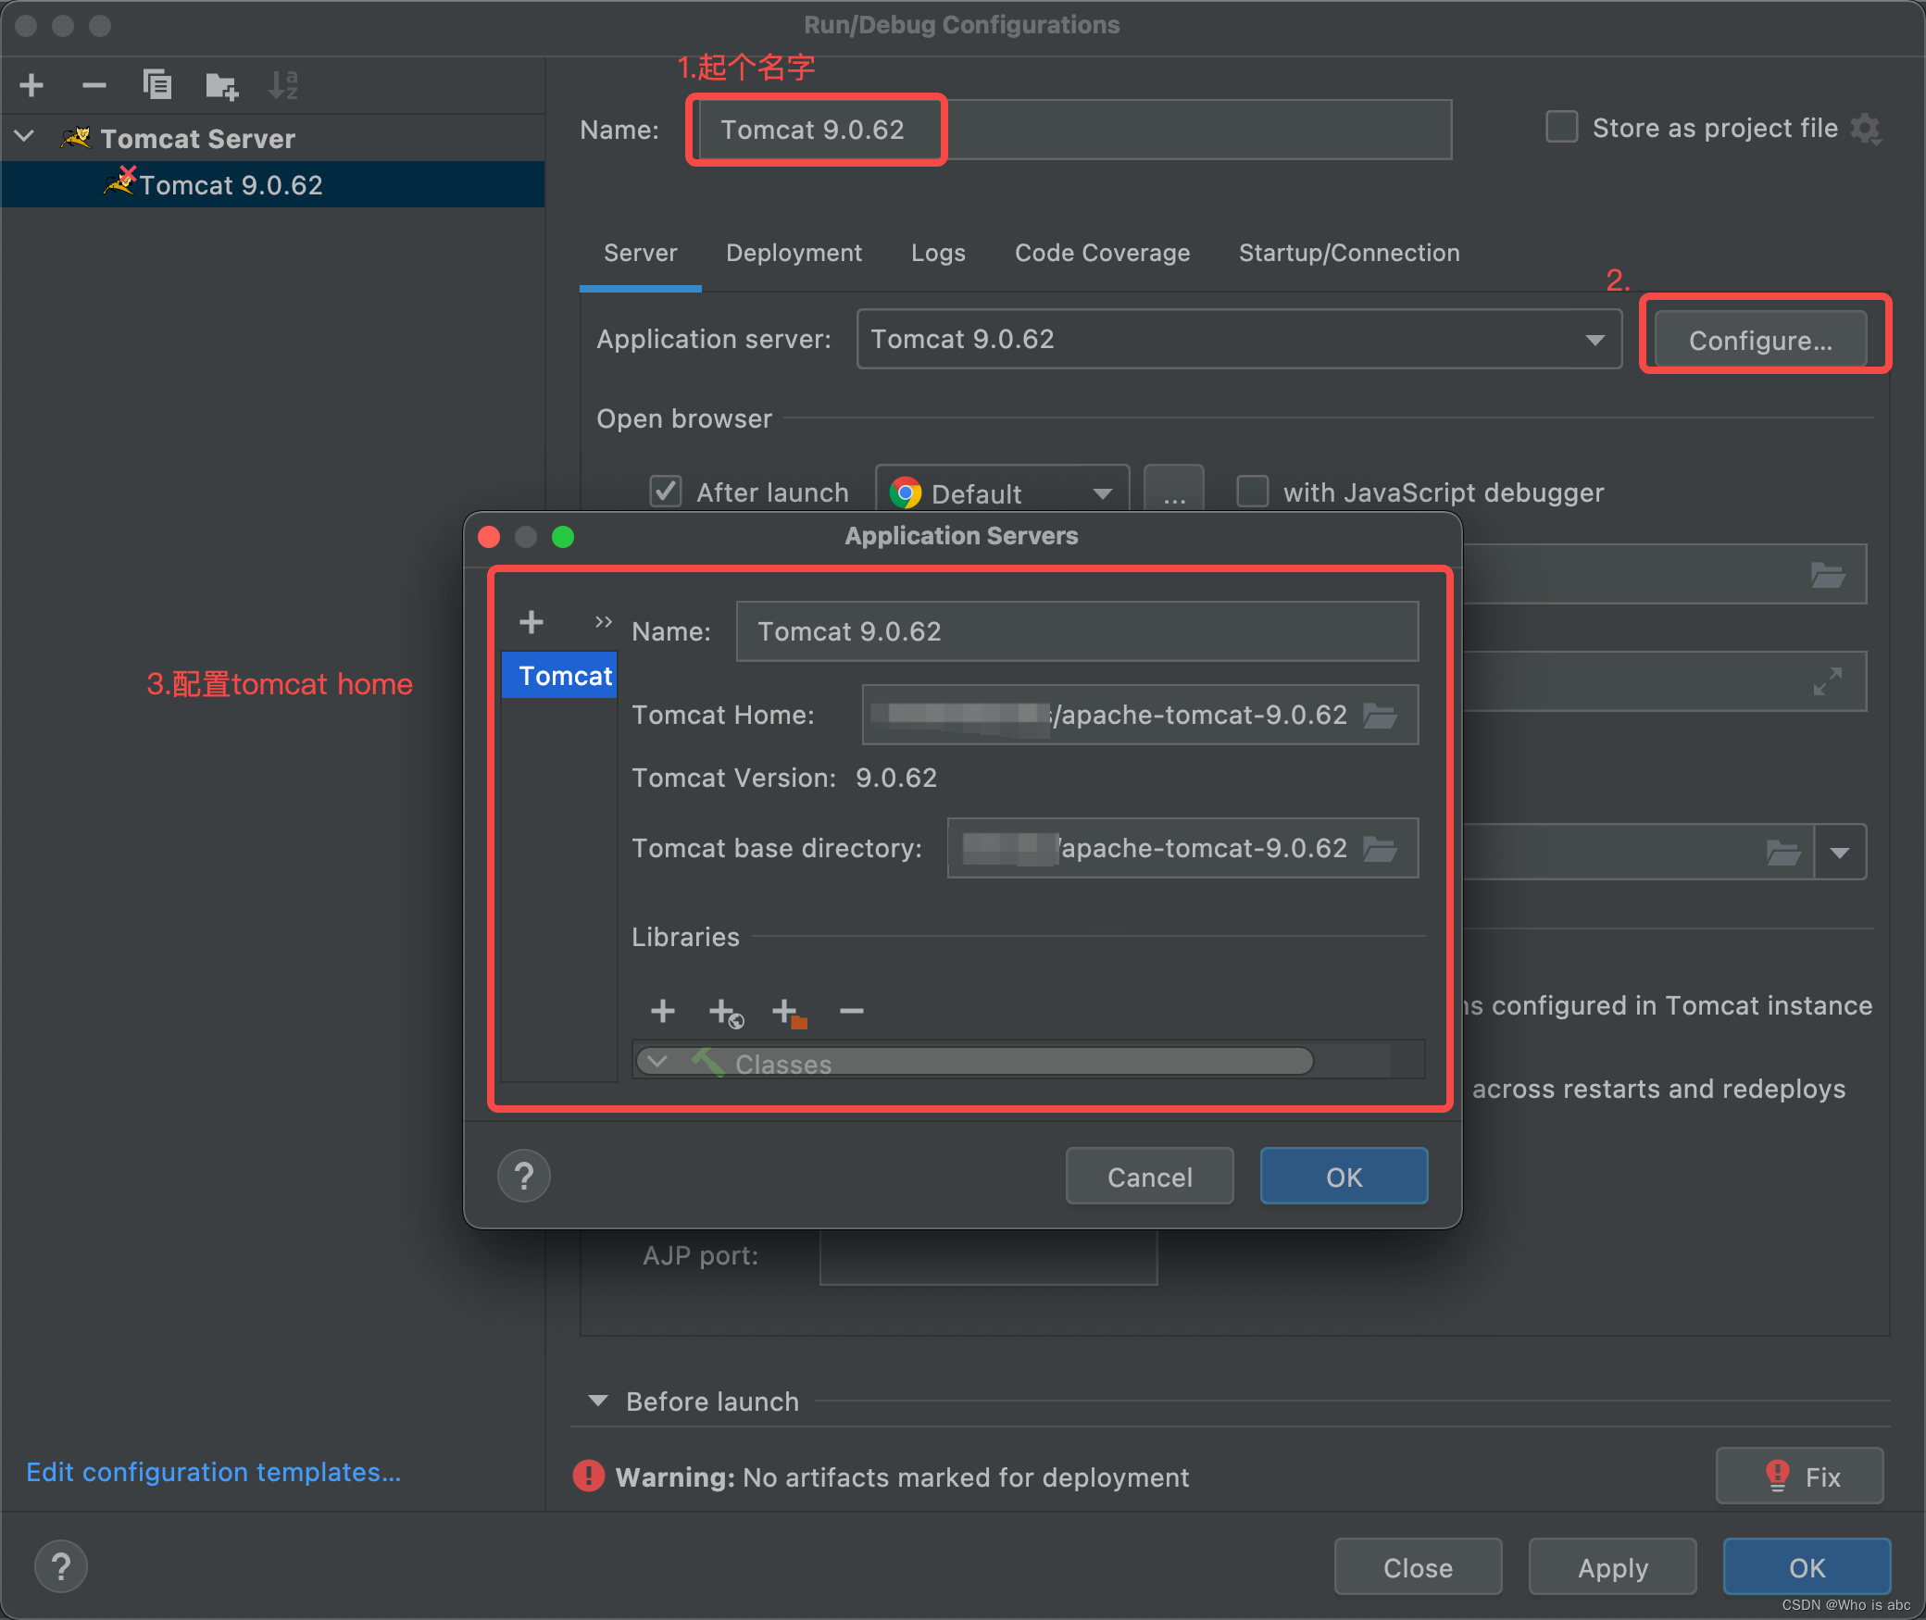Image resolution: width=1926 pixels, height=1620 pixels.
Task: Uncheck the After launch checkbox
Action: point(666,492)
